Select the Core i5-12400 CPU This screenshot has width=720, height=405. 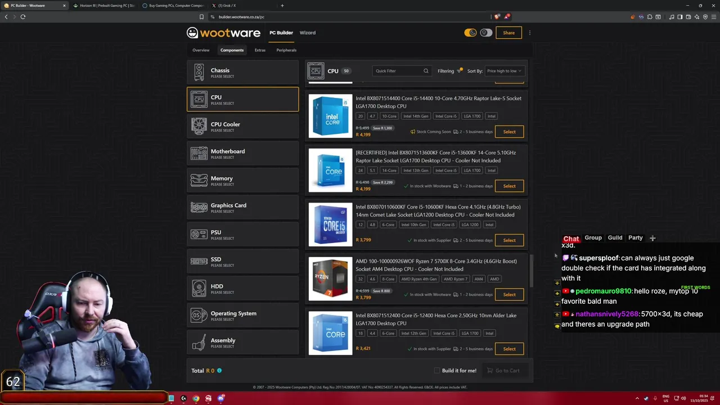(509, 349)
